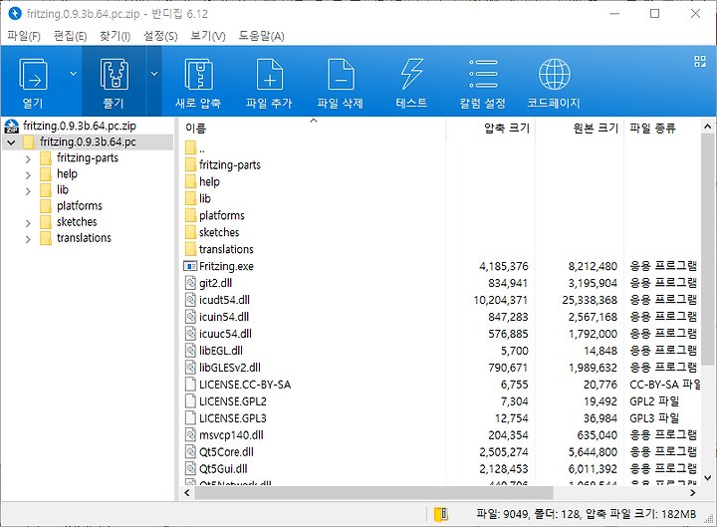
Task: Sort by the 압축 크기 column header
Action: coord(491,129)
